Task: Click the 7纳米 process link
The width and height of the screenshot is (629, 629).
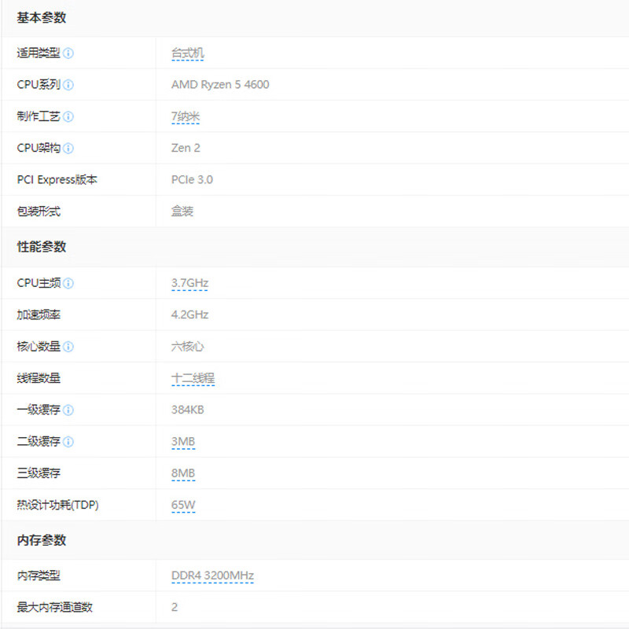Action: [x=186, y=116]
